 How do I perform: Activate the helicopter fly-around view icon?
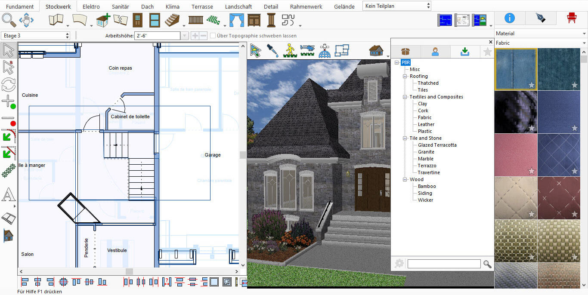307,50
